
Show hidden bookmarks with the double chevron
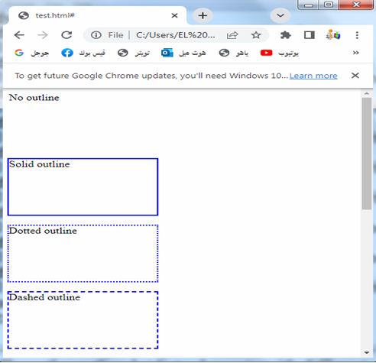coord(356,53)
